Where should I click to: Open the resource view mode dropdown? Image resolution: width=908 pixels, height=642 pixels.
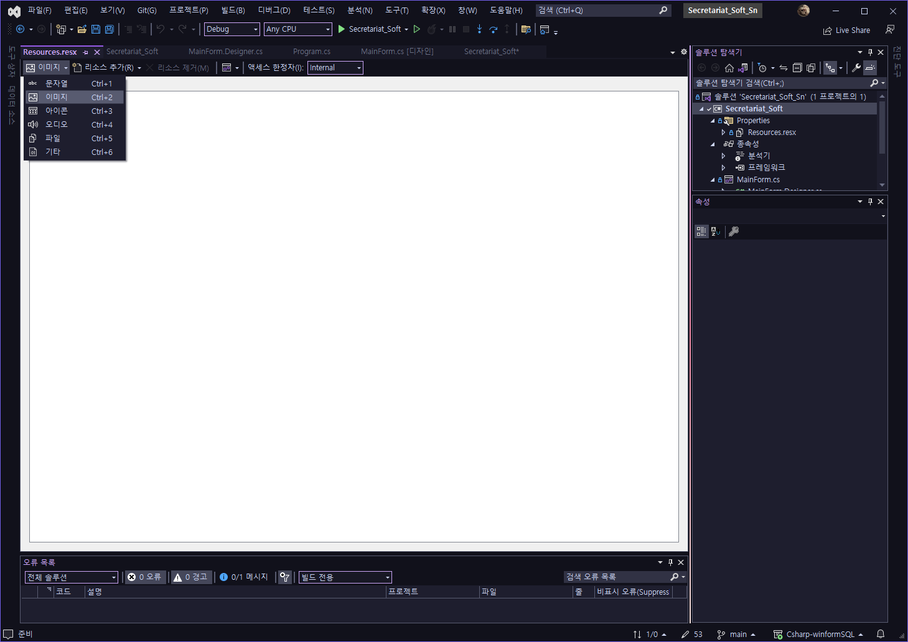(x=230, y=68)
